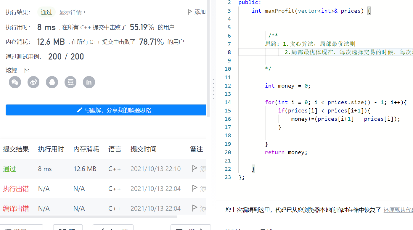Click the 2.局部最优体现在 comment line
This screenshot has width=413, height=230.
[349, 52]
